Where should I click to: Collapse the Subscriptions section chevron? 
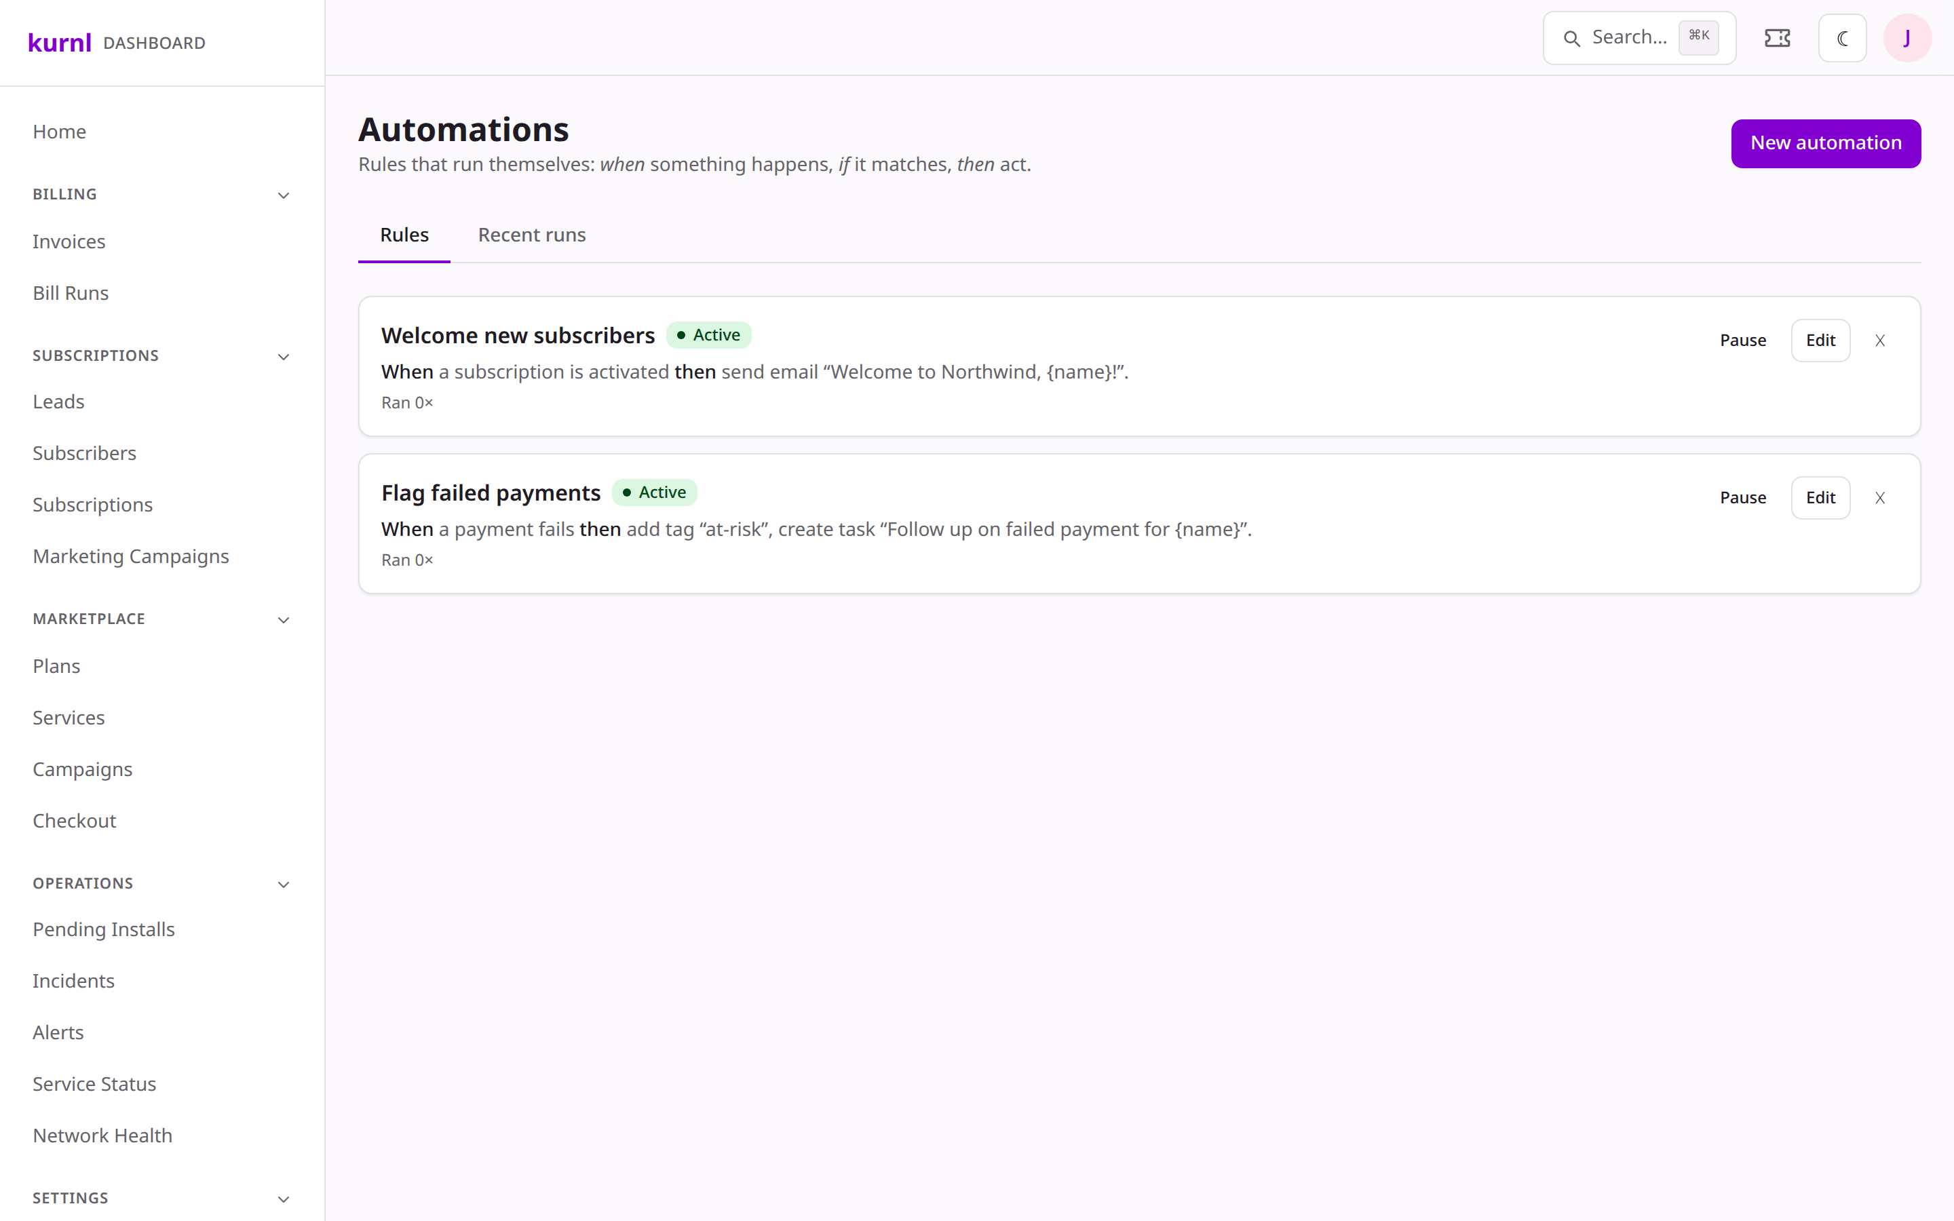tap(284, 357)
